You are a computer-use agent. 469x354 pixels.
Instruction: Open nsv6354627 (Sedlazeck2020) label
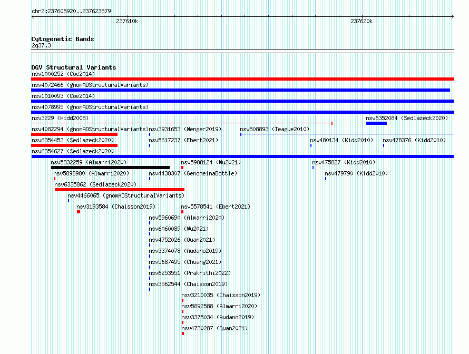click(73, 151)
